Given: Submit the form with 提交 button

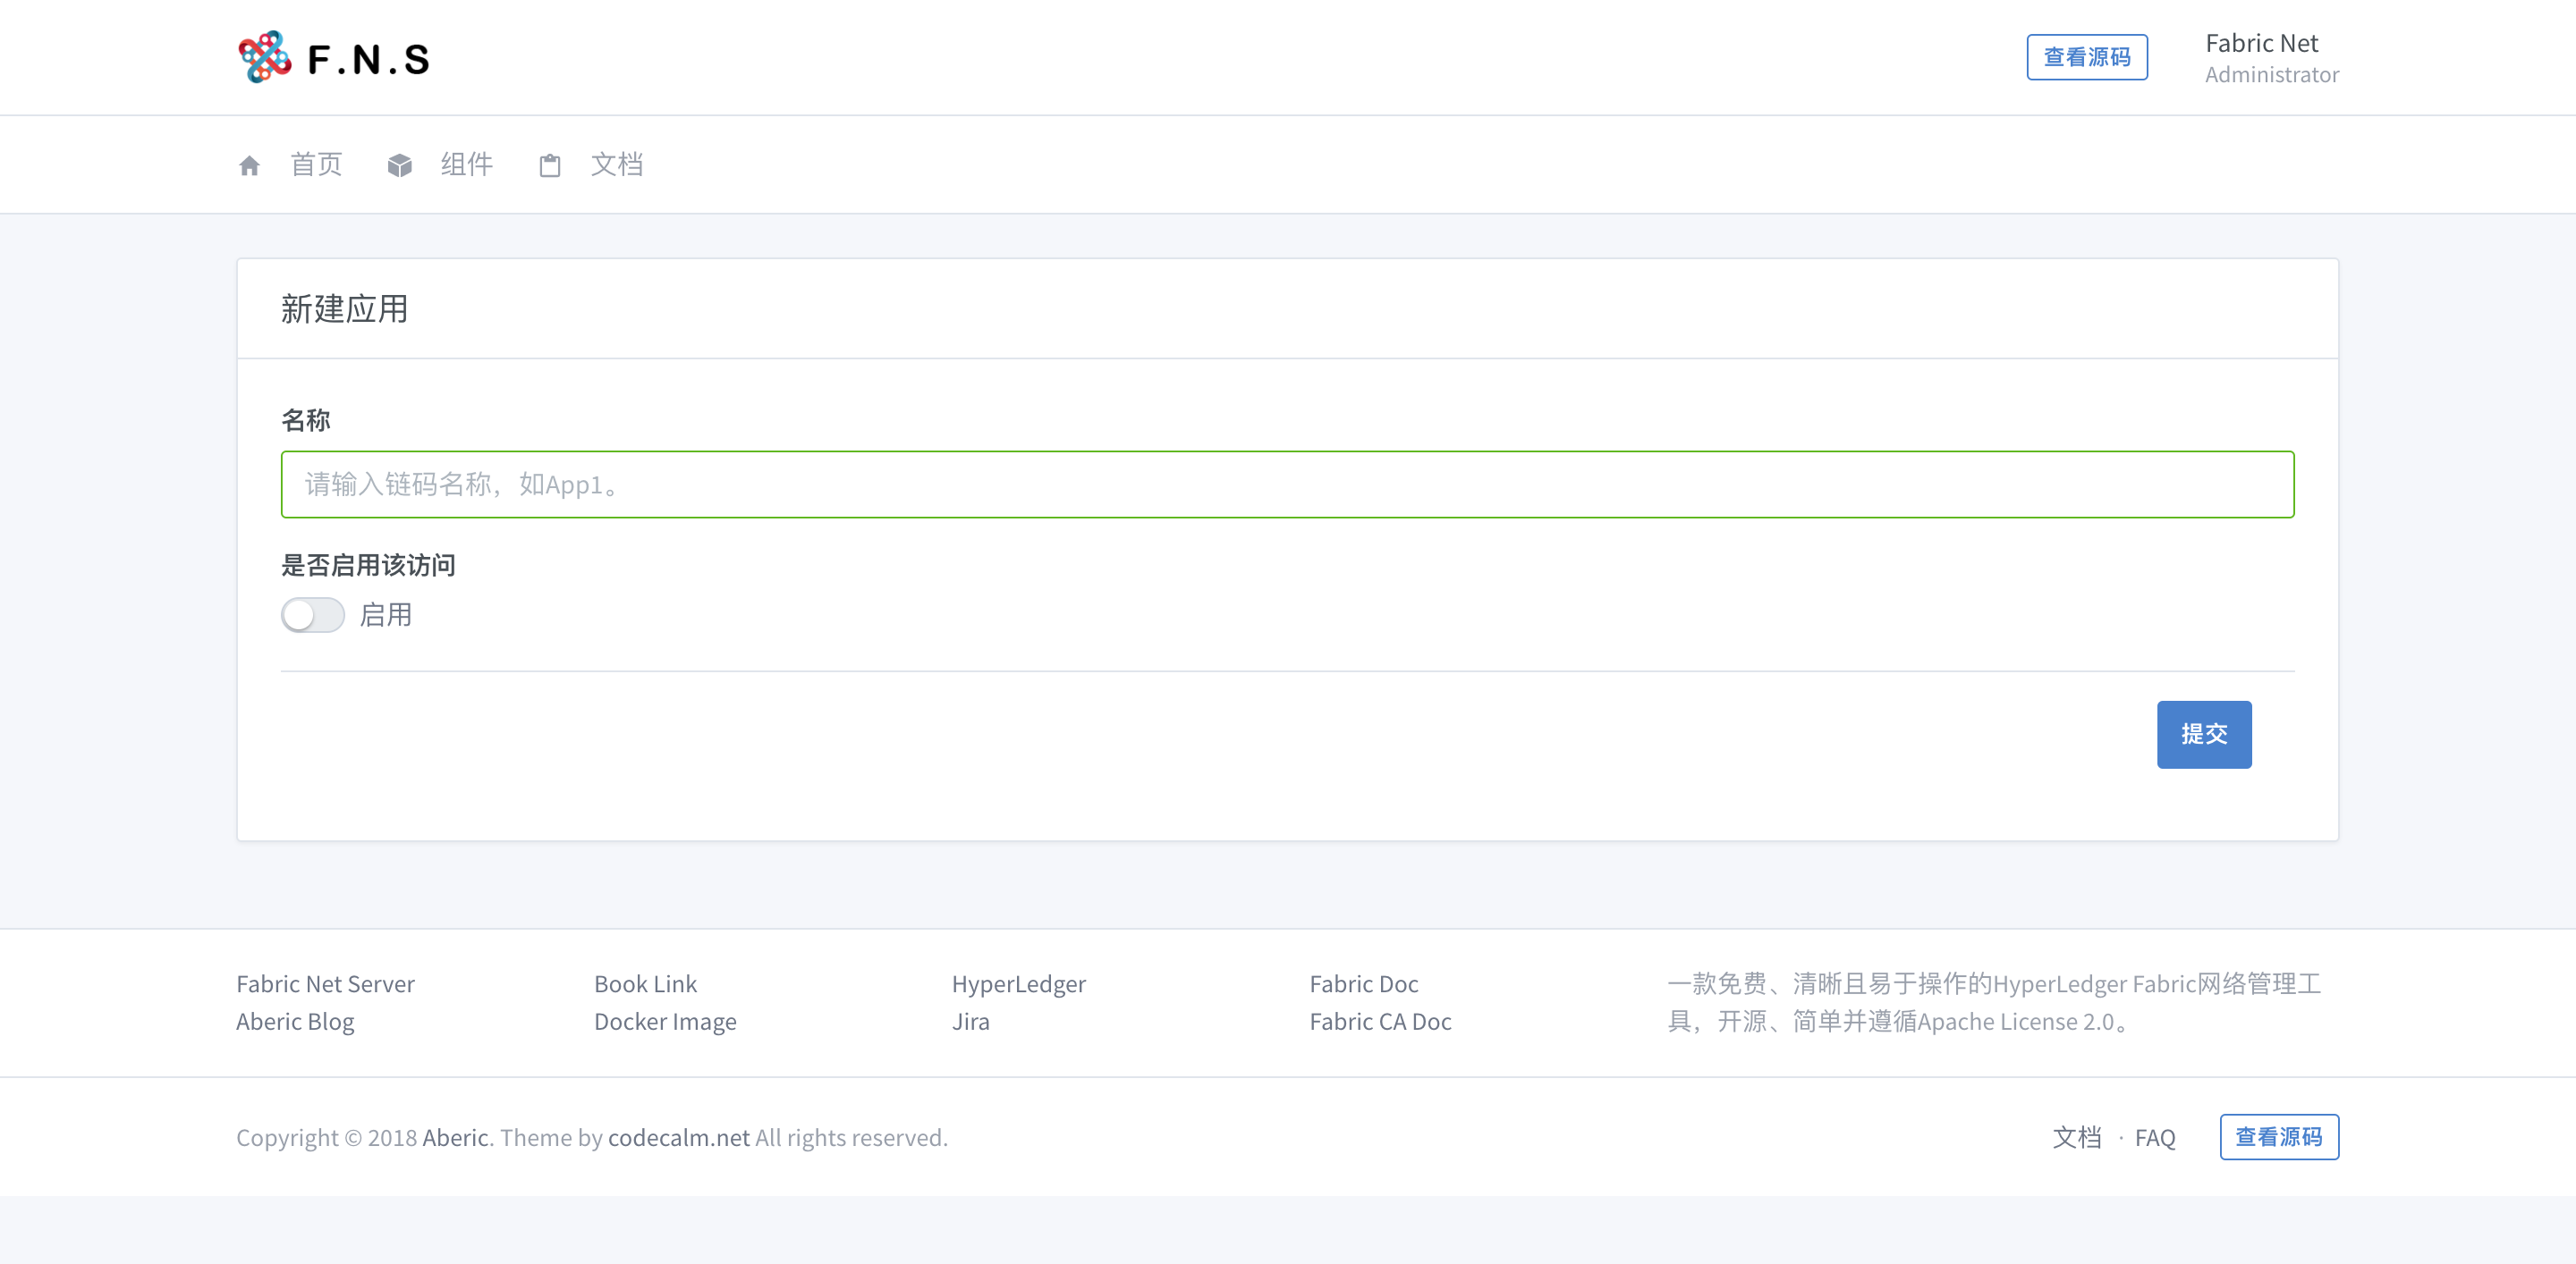Looking at the screenshot, I should pyautogui.click(x=2203, y=735).
